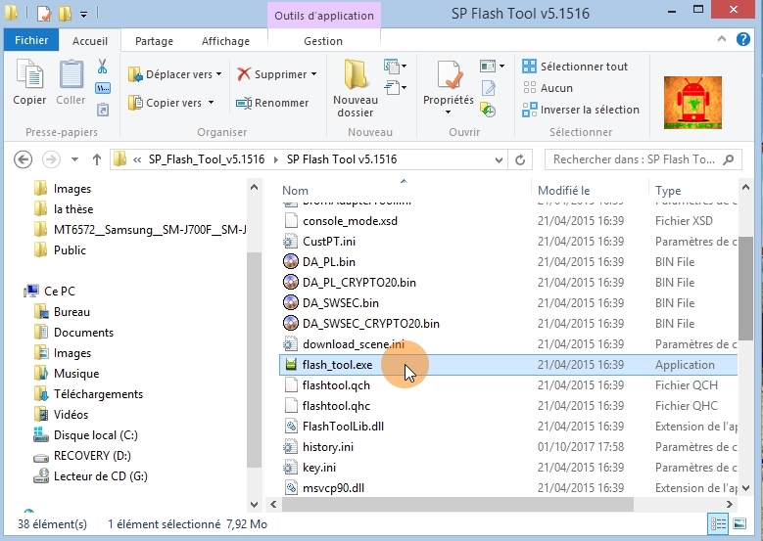This screenshot has height=541, width=763.
Task: Open the Help question mark icon
Action: 743,39
